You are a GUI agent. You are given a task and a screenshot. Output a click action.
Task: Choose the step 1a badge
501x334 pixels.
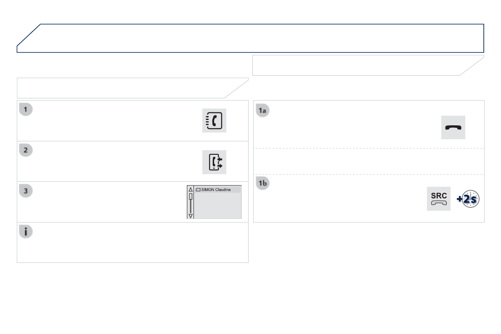pos(263,110)
